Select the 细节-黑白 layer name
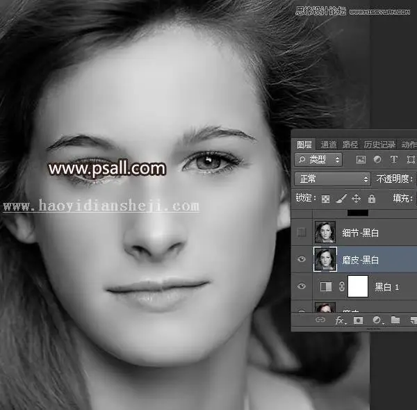417x410 pixels. (x=360, y=233)
